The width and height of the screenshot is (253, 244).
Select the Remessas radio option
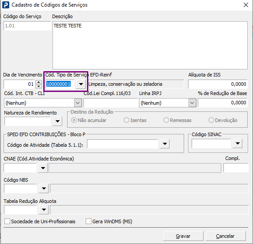(166, 120)
